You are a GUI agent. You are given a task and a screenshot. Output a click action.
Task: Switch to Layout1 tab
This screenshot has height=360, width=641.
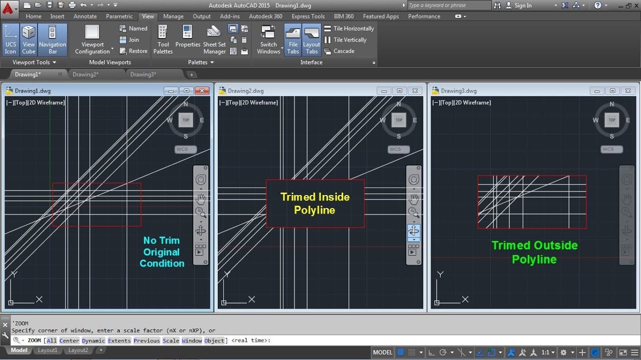[x=48, y=350]
